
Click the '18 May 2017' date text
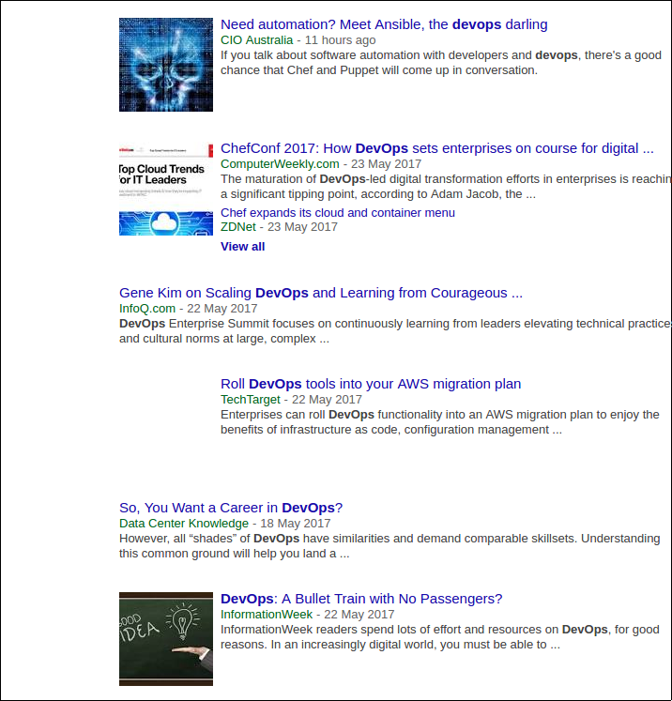tap(296, 524)
